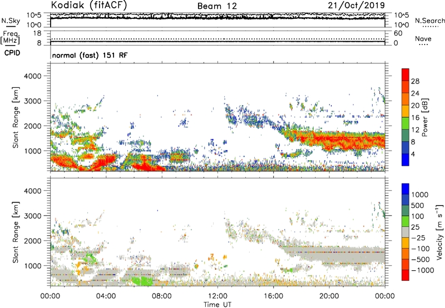
Task: Click the "2000" tick on the Velocity panel
Action: pyautogui.click(x=32, y=241)
